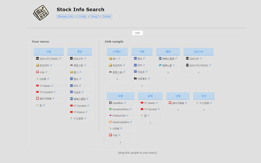Select the 新聞 category header
Viewport: 261px width, 163px height.
(120, 96)
